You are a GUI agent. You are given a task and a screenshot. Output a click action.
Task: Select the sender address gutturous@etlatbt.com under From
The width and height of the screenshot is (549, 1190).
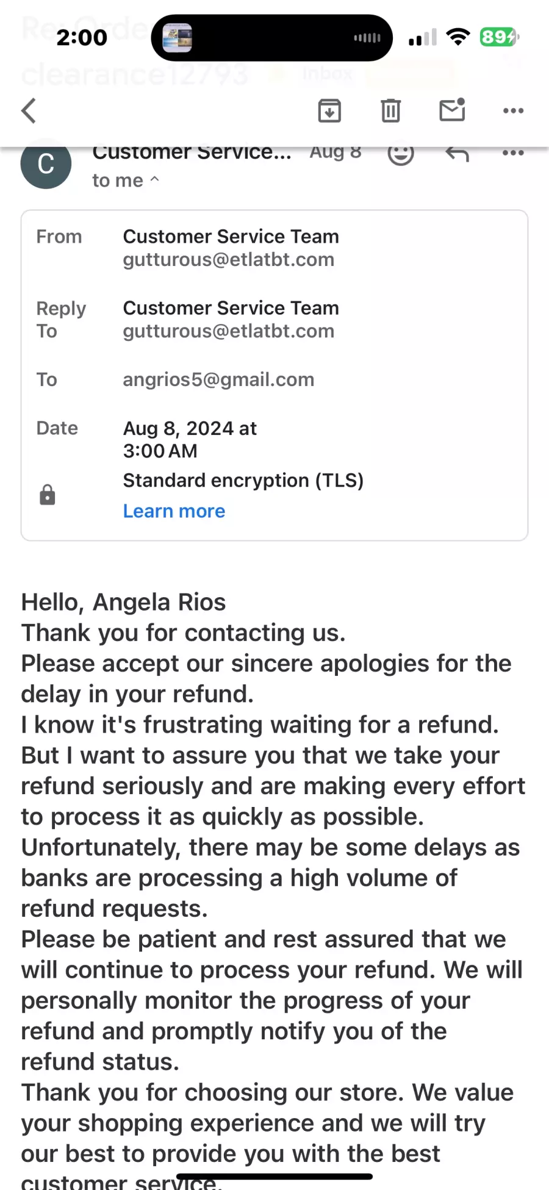[x=229, y=259]
